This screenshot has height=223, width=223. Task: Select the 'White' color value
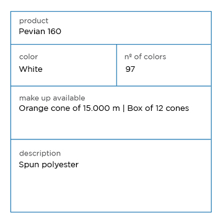pos(31,69)
